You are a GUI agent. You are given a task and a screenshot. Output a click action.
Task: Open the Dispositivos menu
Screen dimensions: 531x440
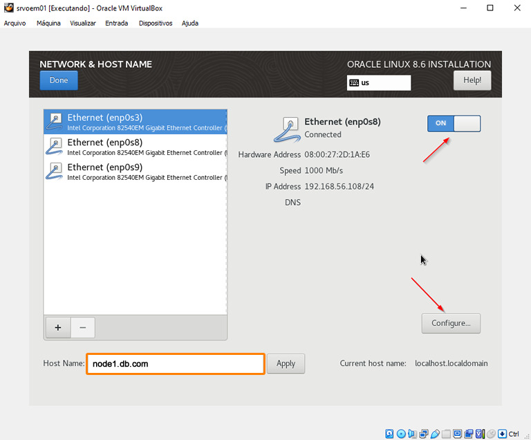(156, 23)
